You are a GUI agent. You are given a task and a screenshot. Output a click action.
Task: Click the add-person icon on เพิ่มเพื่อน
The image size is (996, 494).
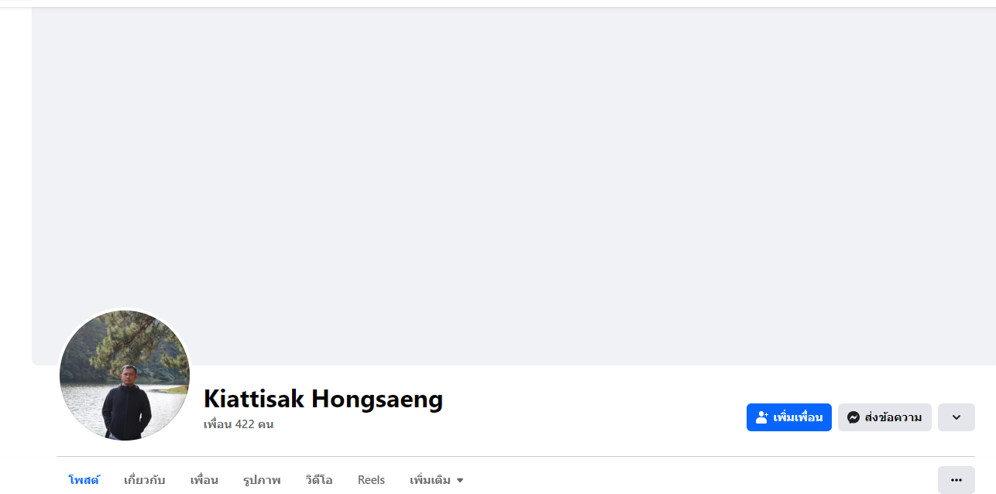(761, 417)
